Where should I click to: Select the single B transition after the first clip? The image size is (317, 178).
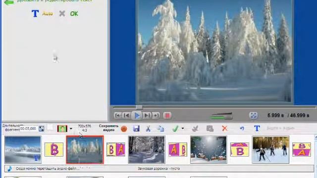pos(54,149)
